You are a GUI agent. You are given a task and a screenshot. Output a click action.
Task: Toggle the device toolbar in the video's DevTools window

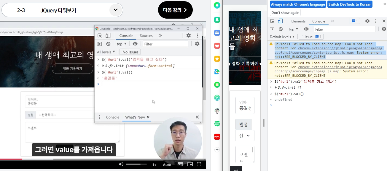coord(108,35)
